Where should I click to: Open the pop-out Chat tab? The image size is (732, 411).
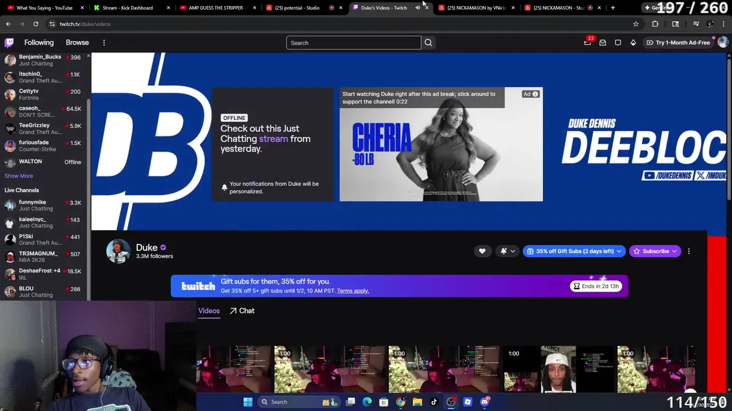(x=242, y=311)
